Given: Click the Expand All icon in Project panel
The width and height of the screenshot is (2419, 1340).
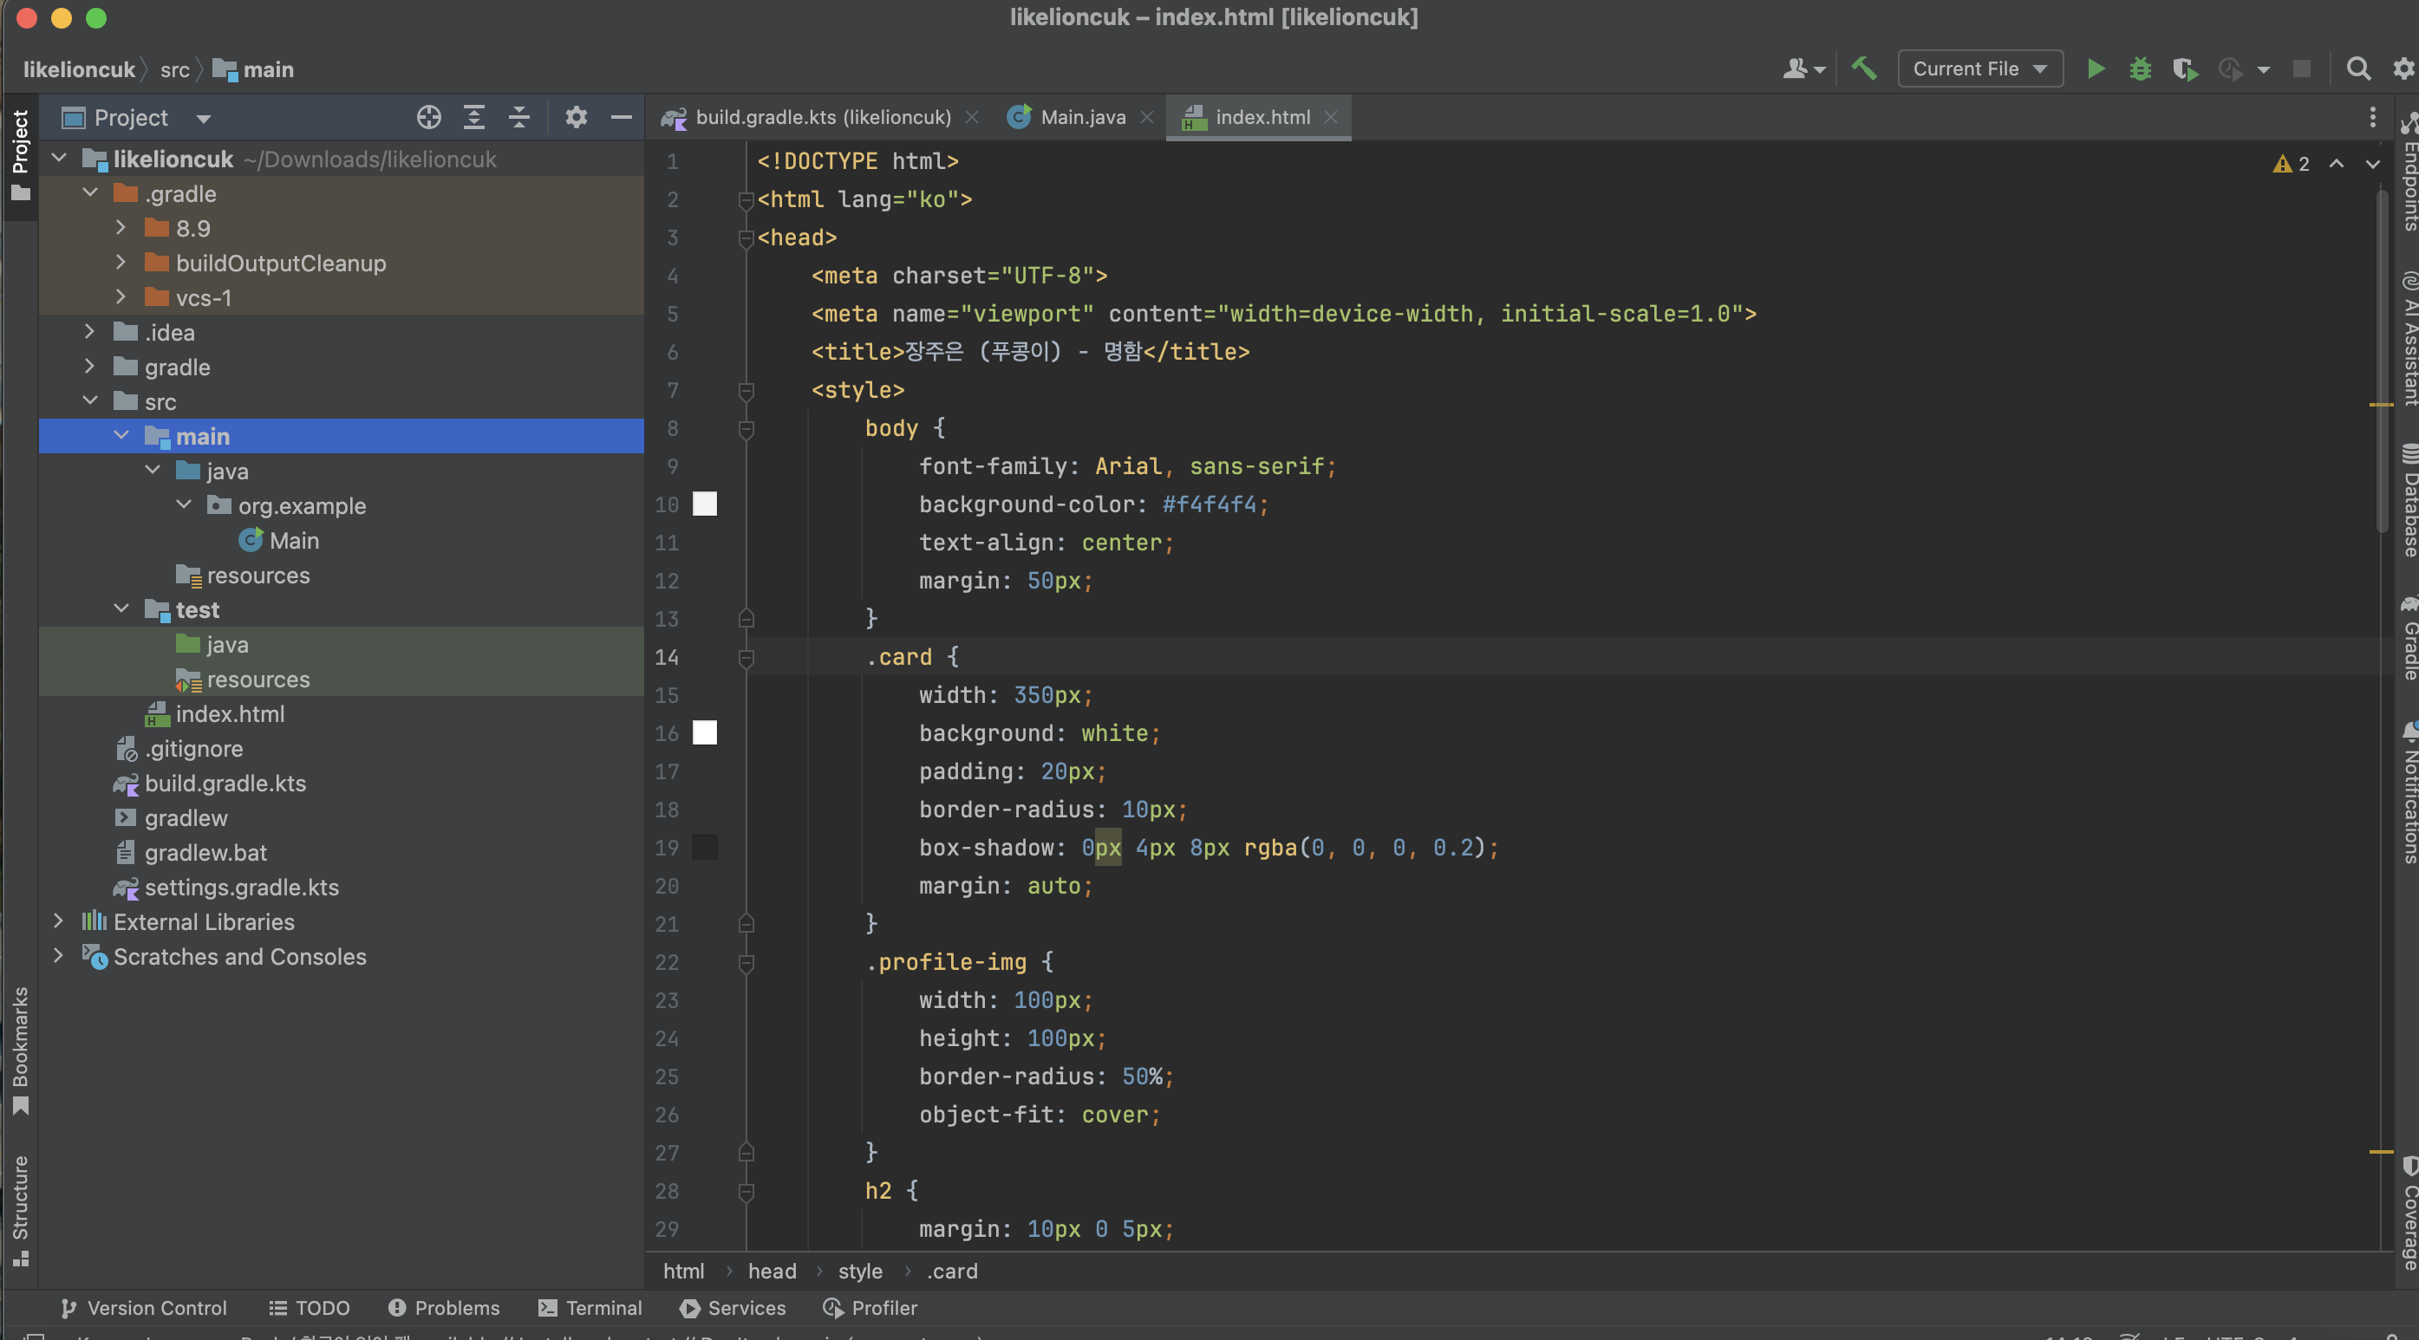Looking at the screenshot, I should coord(474,117).
